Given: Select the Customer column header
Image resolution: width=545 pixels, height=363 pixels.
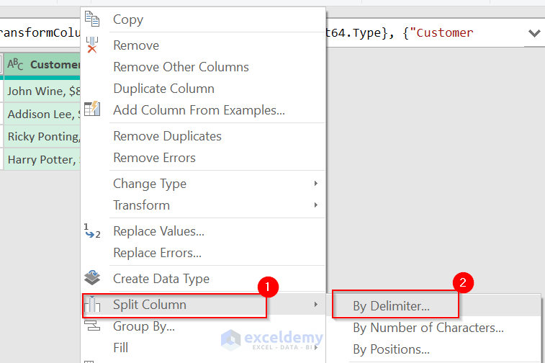Looking at the screenshot, I should 42,64.
